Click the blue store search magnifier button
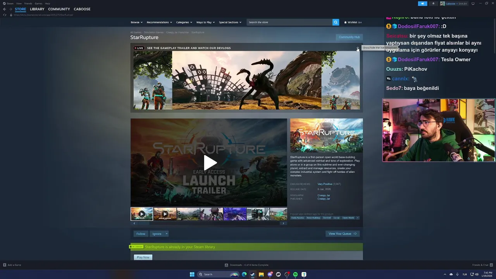This screenshot has width=496, height=279. click(336, 22)
